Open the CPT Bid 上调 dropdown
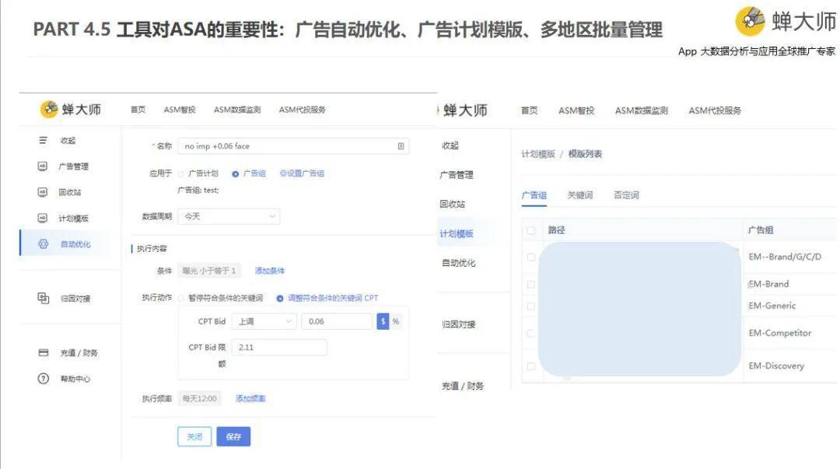Viewport: 840px width, 469px height. pyautogui.click(x=264, y=321)
